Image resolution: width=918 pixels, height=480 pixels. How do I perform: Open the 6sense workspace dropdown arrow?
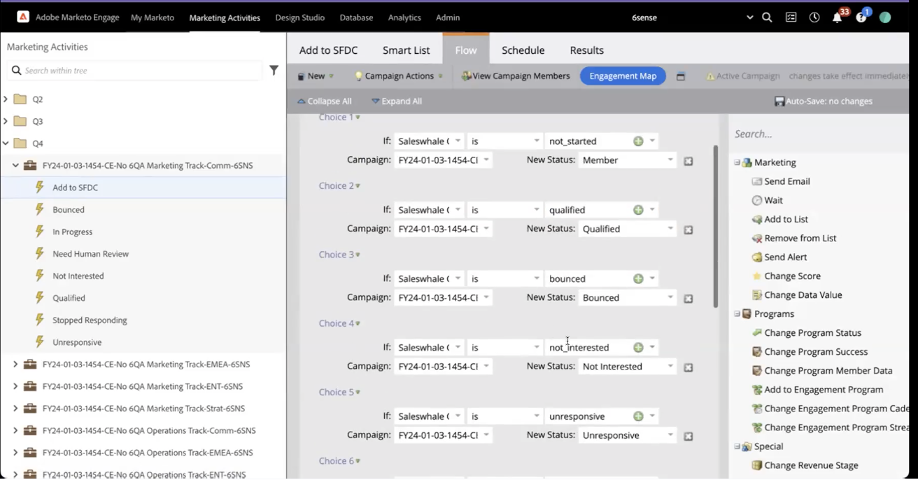[749, 17]
